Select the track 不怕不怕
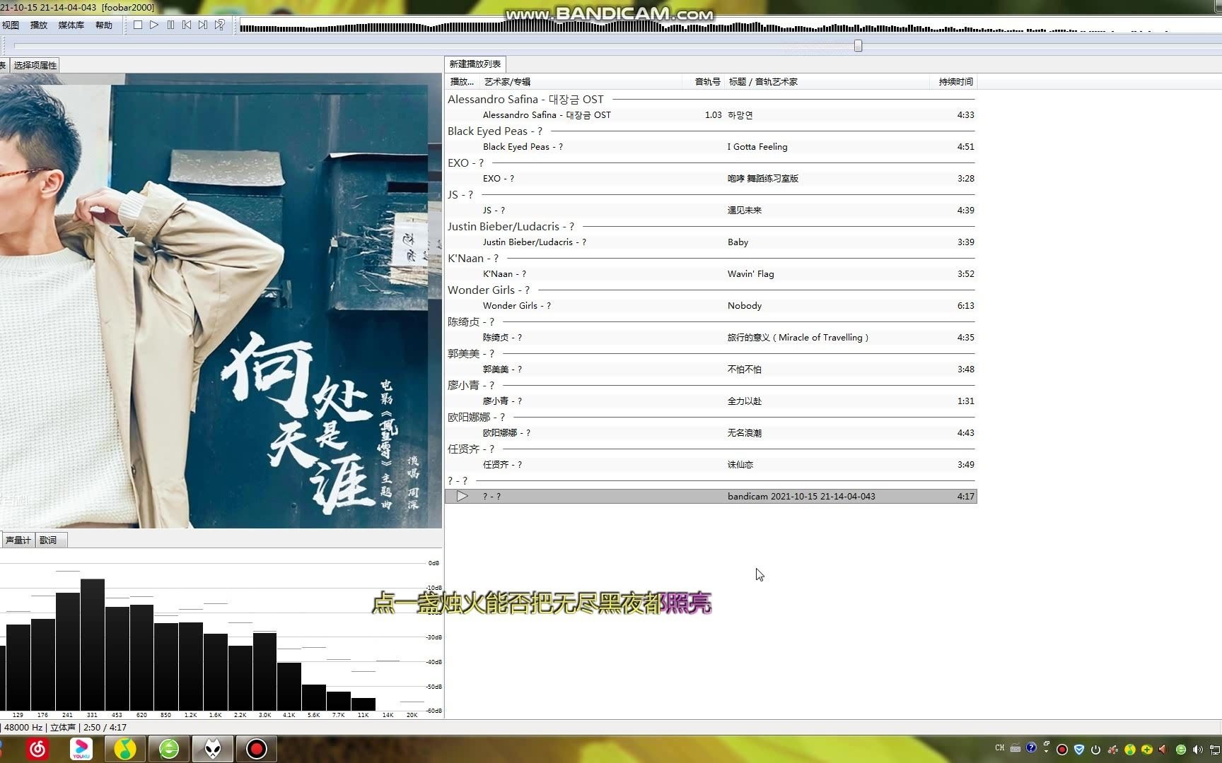This screenshot has height=763, width=1222. click(x=711, y=369)
